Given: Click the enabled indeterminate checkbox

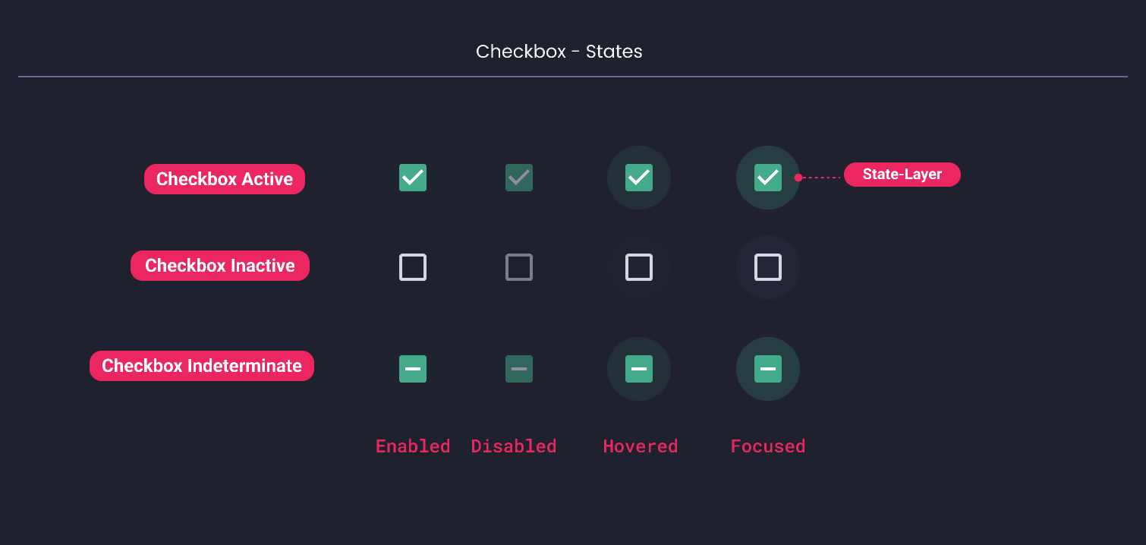Looking at the screenshot, I should (413, 369).
